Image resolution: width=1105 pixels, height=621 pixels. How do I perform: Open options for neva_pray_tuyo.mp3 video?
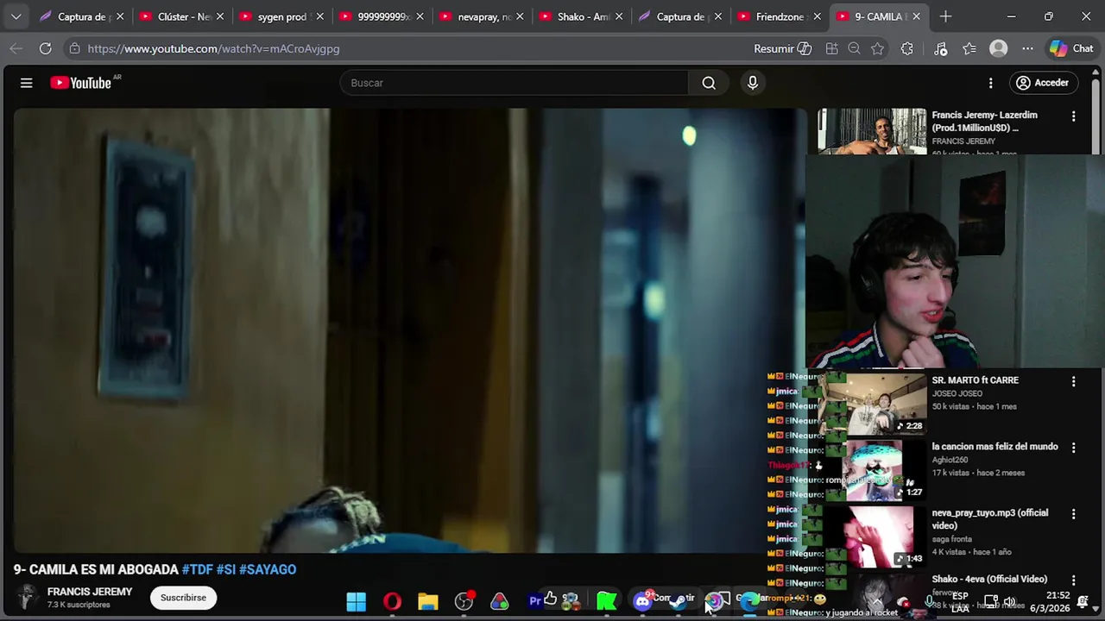point(1073,514)
